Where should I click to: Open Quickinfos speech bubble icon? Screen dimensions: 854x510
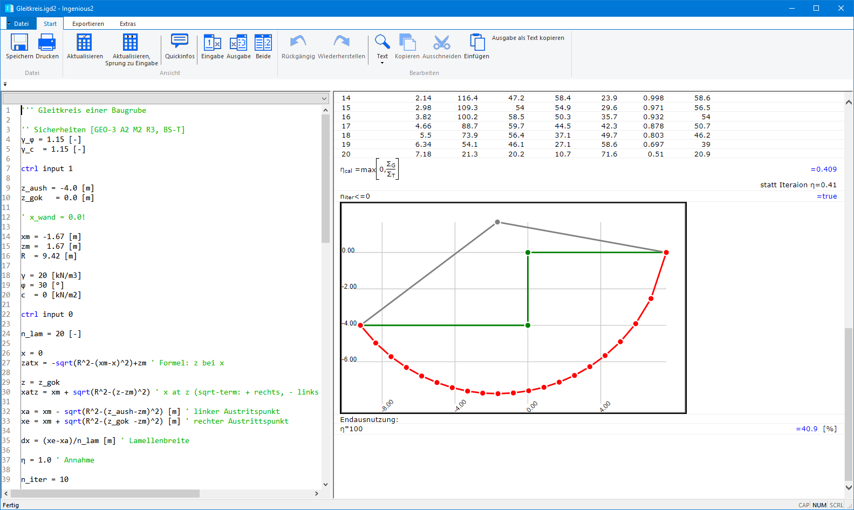[180, 41]
